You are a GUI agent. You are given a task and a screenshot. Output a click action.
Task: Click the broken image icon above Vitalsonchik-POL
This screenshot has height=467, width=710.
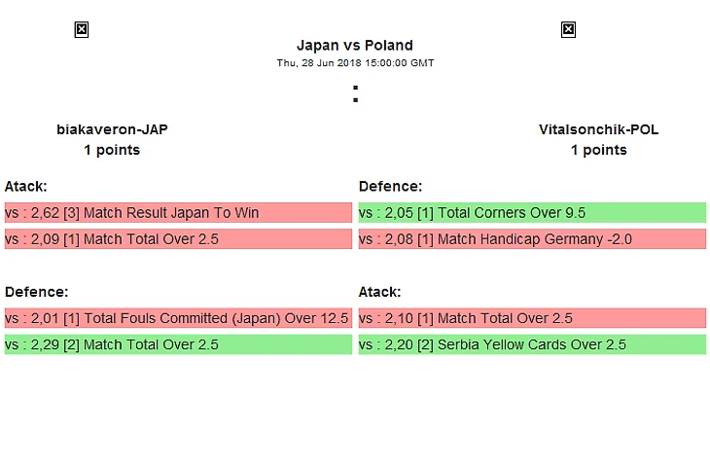(x=568, y=30)
